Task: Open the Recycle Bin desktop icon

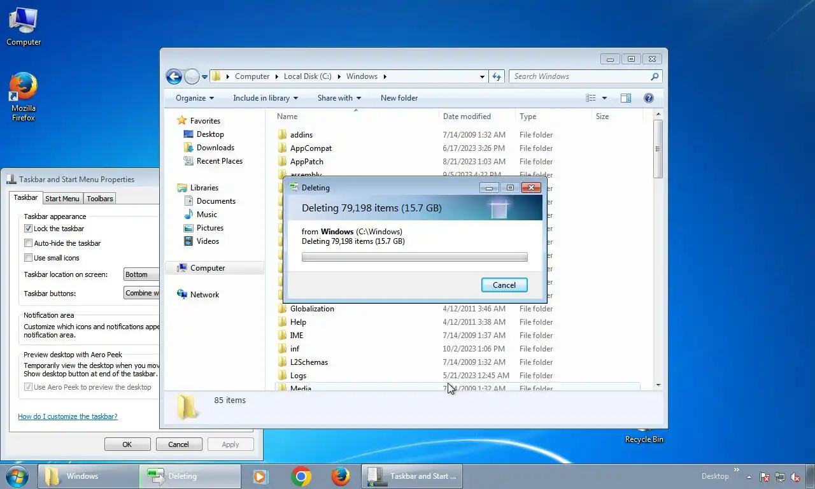Action: coord(644,436)
